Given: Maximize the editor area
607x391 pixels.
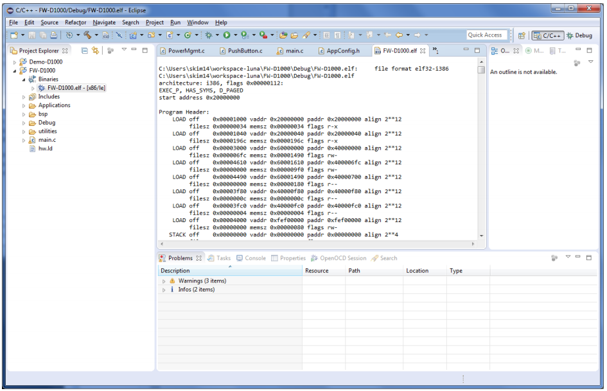Looking at the screenshot, I should [x=477, y=50].
